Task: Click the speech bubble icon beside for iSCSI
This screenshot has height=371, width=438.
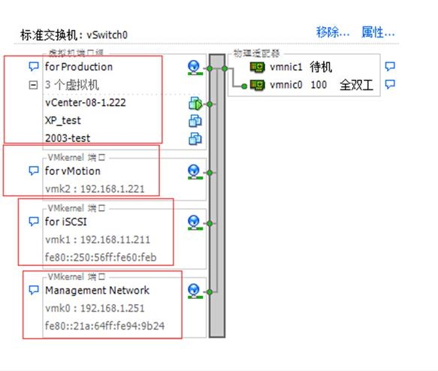Action: (34, 222)
